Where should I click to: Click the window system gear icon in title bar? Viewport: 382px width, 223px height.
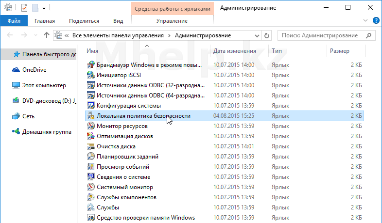(9, 8)
